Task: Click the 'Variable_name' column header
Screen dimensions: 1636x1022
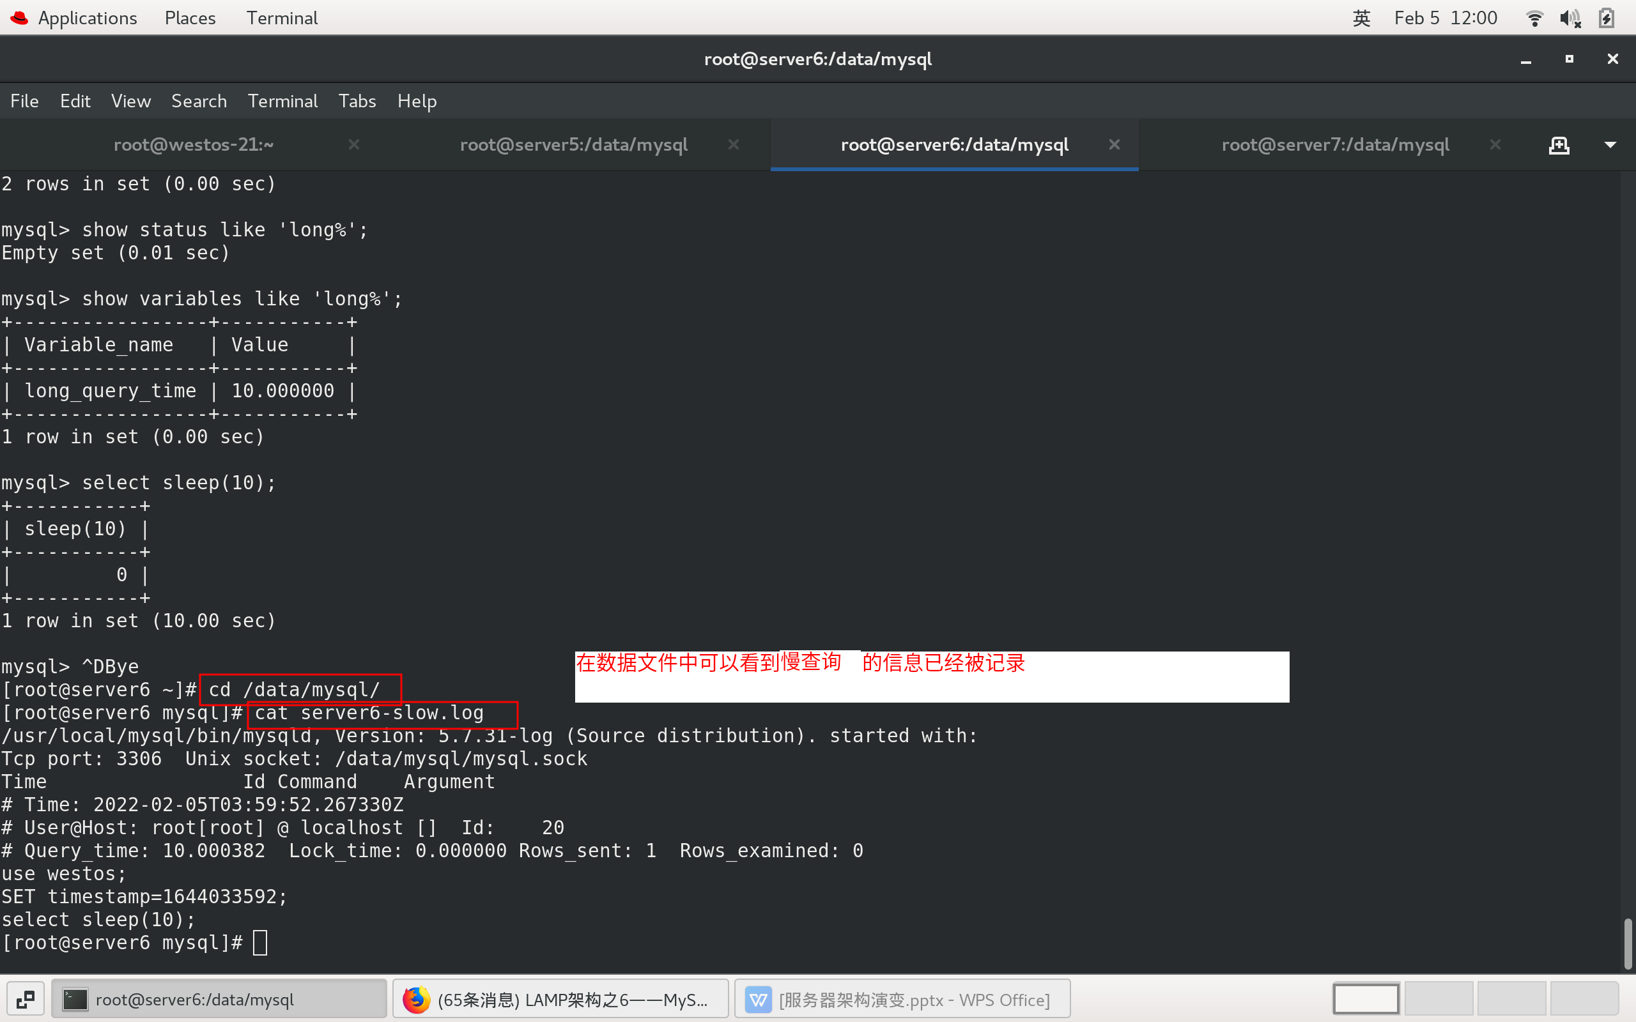Action: click(98, 346)
